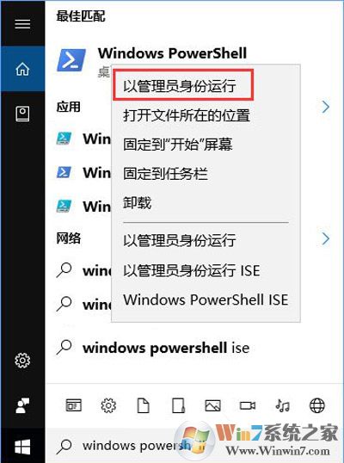Open the notebook icon in sidebar
Viewport: 344px width, 463px height.
click(x=22, y=114)
